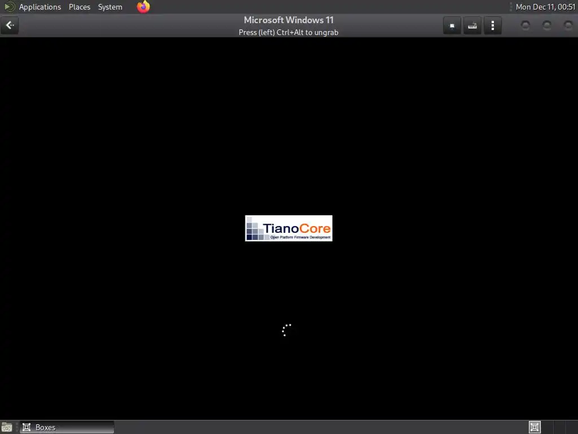Click the Boxes entry in the bottom taskbar

[x=67, y=427]
